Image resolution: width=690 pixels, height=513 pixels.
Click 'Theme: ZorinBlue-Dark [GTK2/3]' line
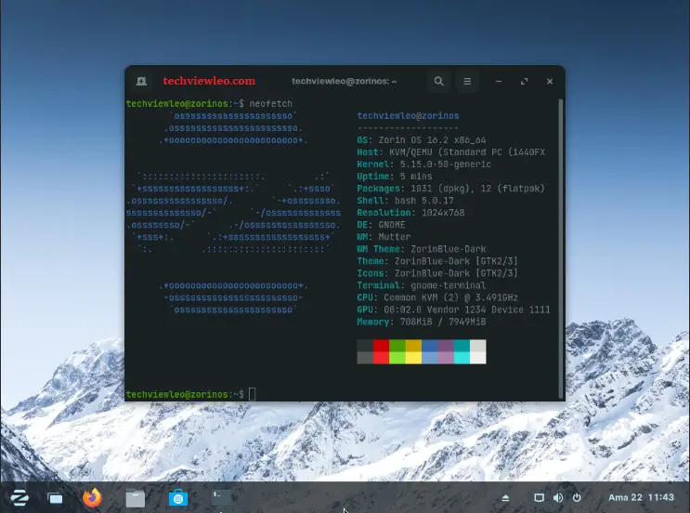point(437,261)
